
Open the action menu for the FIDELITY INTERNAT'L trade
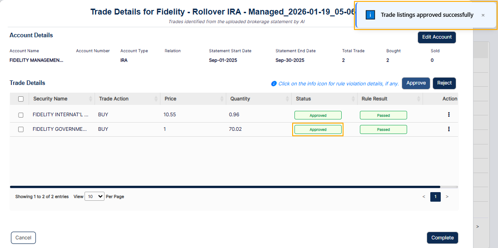point(448,114)
